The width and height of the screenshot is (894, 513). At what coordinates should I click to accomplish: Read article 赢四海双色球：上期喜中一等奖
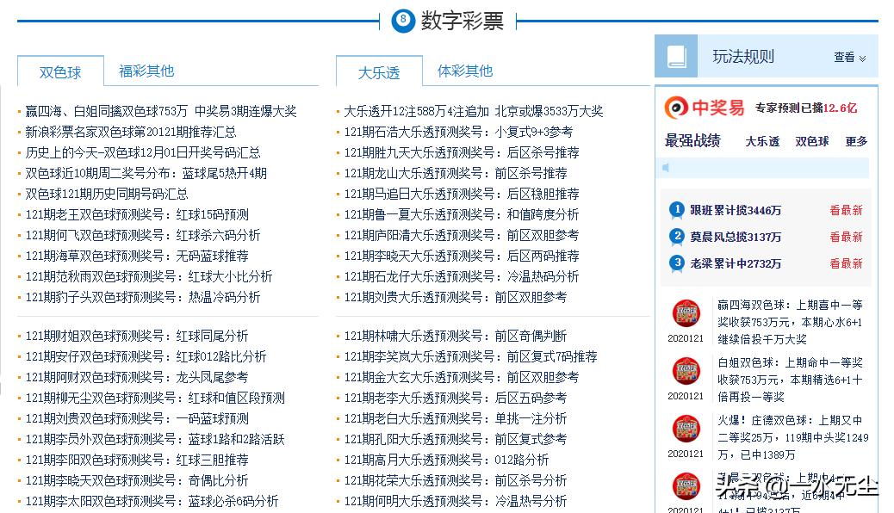coord(790,322)
